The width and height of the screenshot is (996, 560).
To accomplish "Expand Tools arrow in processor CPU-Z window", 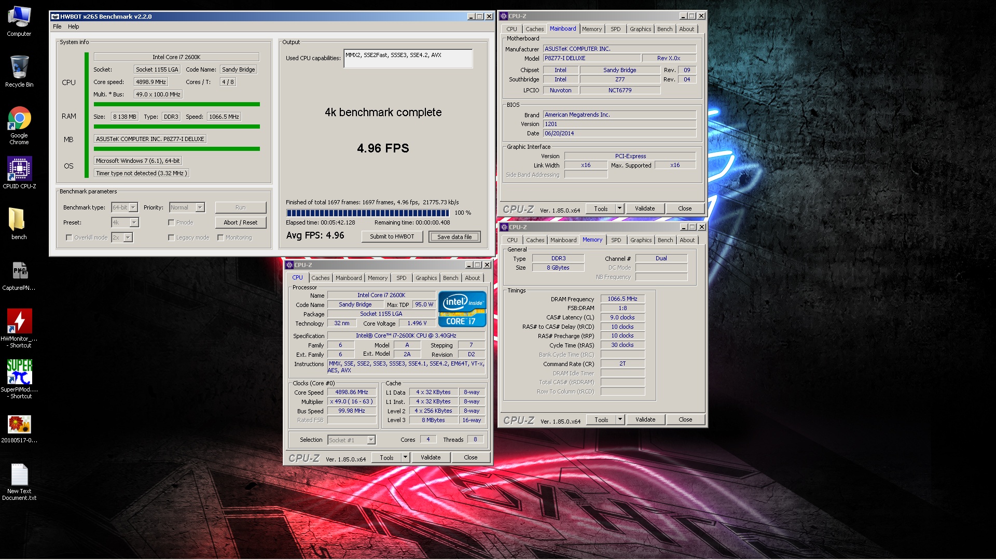I will pyautogui.click(x=405, y=457).
